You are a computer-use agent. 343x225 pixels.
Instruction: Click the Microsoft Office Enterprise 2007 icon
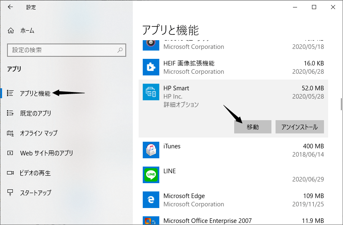coord(151,220)
